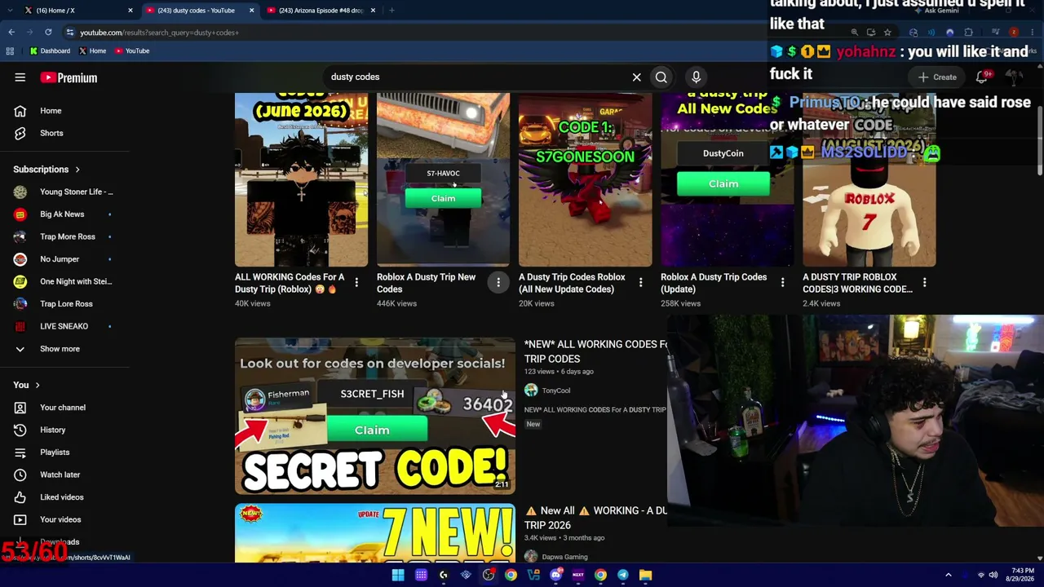The height and width of the screenshot is (587, 1044).
Task: Open Telegram from the taskbar
Action: (622, 575)
